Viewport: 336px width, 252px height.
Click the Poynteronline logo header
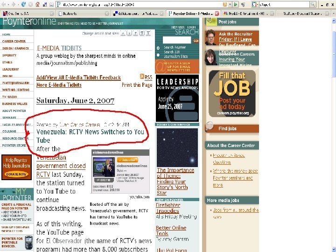(x=29, y=21)
